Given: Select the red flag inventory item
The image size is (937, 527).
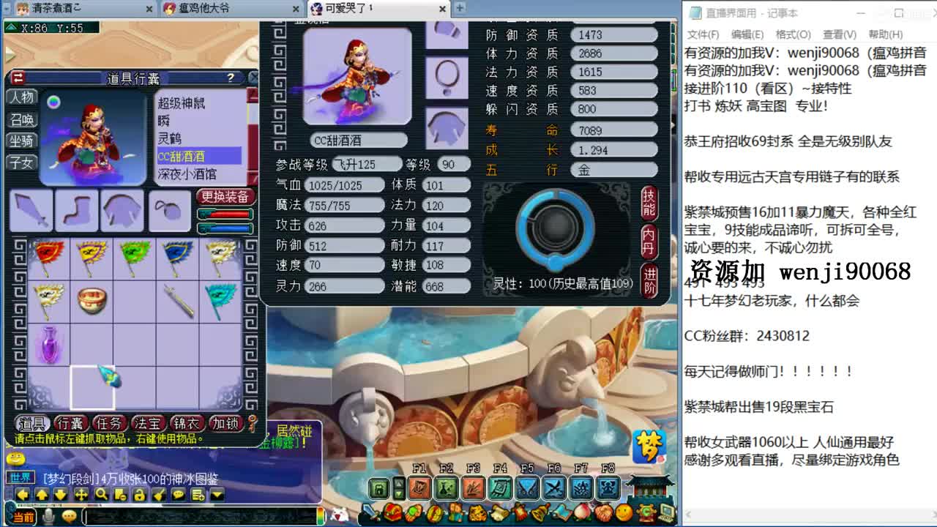Looking at the screenshot, I should coord(49,257).
